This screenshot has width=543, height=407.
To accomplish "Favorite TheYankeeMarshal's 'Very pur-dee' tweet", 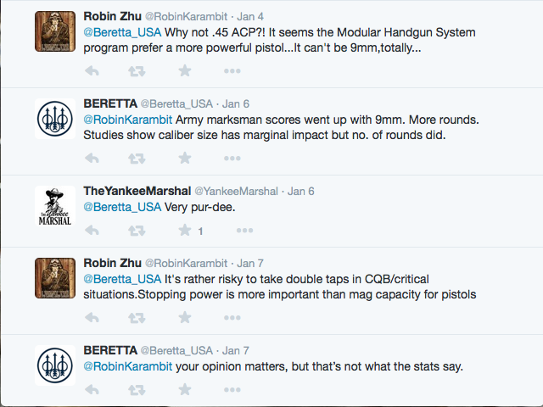I will click(x=185, y=230).
